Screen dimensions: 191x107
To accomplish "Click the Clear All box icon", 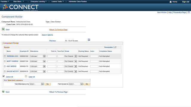I will coord(26,76).
